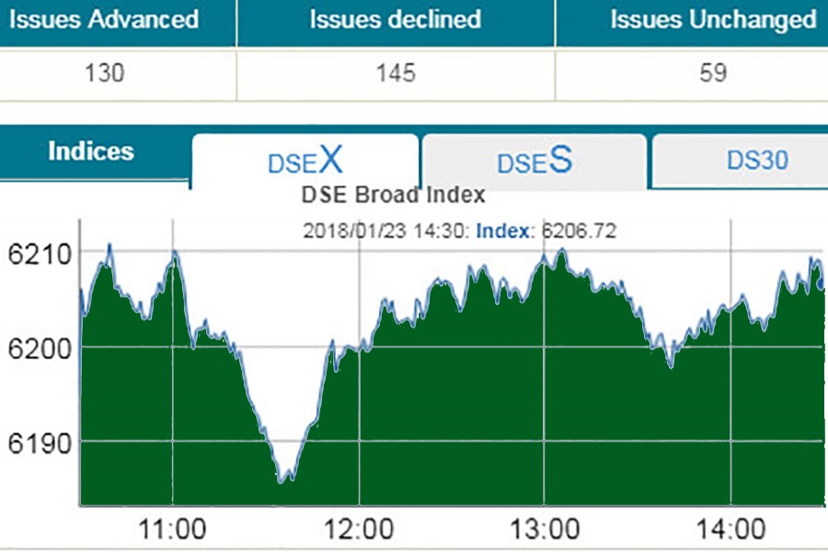The height and width of the screenshot is (552, 828).
Task: Open the DSES index tab
Action: 535,162
